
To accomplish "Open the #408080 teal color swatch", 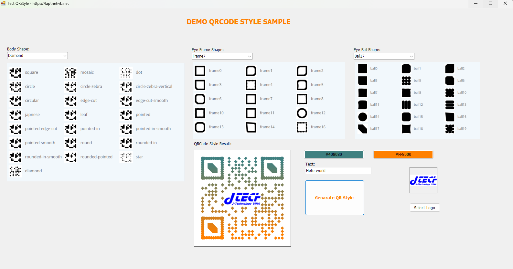I will pyautogui.click(x=334, y=155).
